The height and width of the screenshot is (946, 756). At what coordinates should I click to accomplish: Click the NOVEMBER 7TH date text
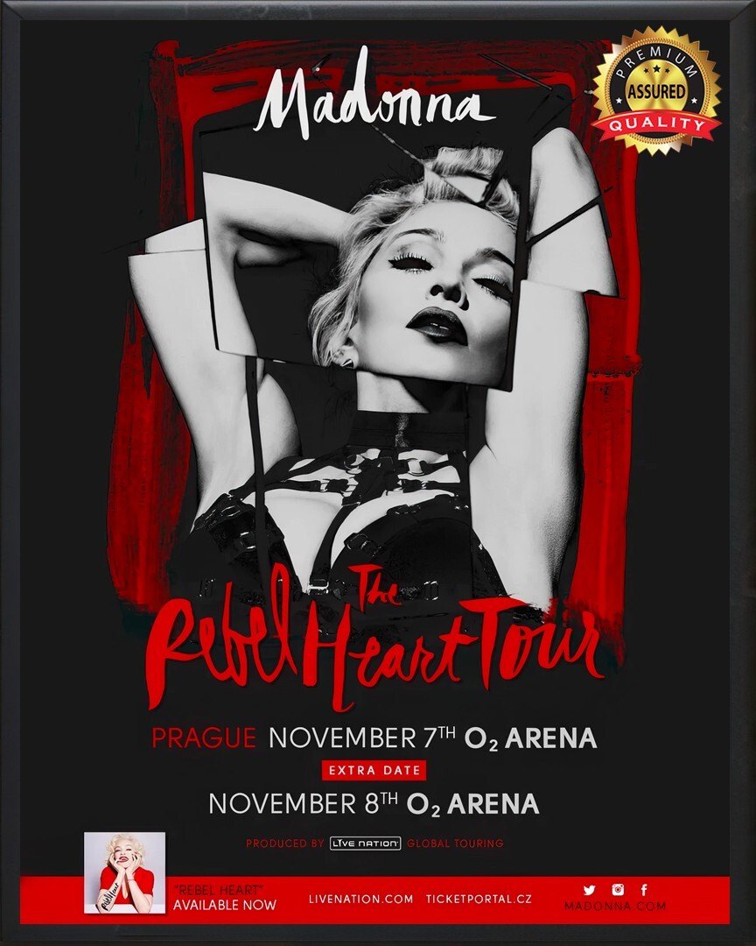point(361,738)
